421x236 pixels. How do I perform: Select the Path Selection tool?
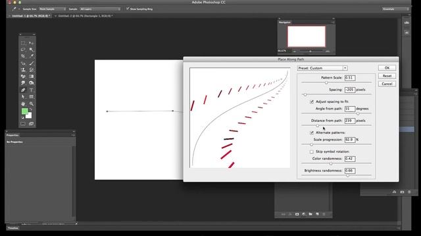point(23,97)
